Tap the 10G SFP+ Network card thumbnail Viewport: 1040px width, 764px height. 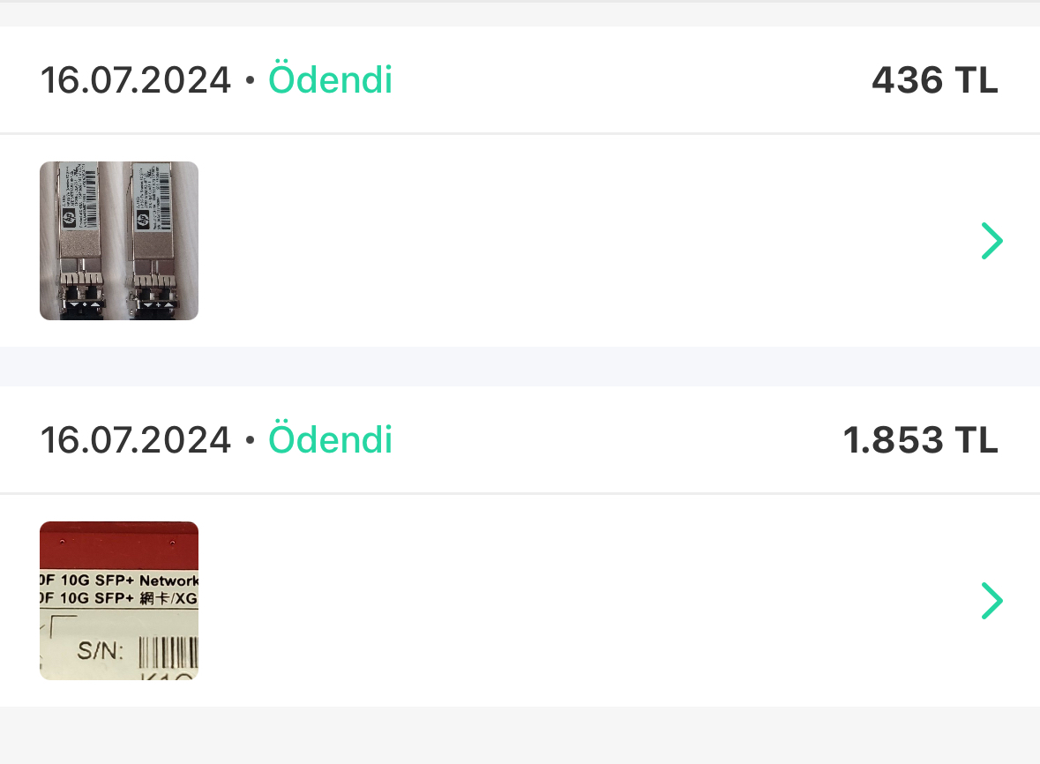119,601
